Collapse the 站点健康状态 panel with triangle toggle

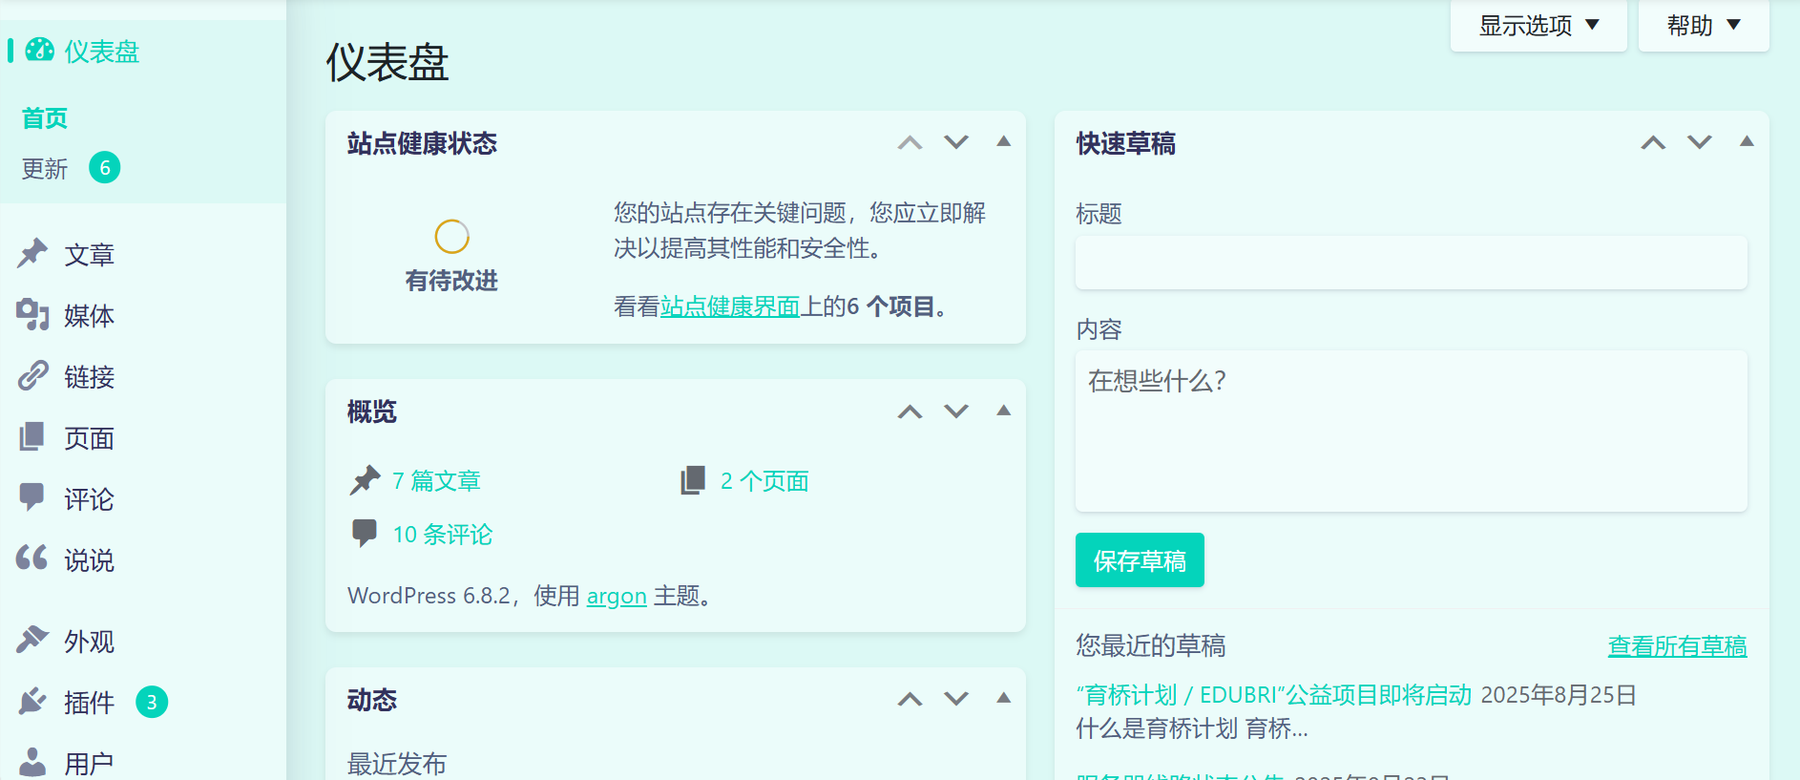pos(1003,142)
